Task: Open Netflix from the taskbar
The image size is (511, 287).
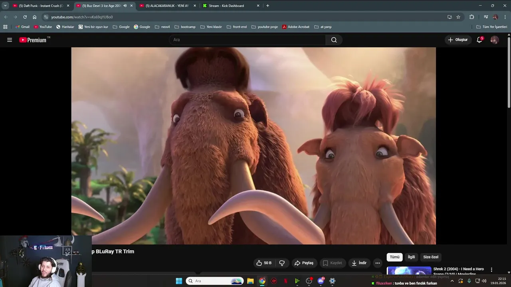Action: click(285, 281)
